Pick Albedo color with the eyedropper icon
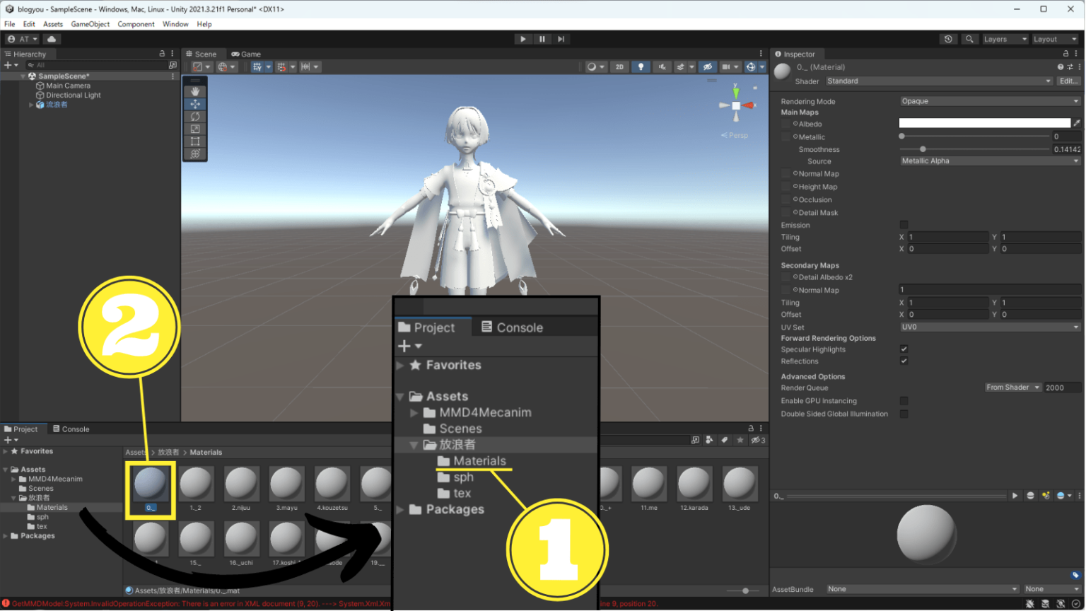Image resolution: width=1086 pixels, height=611 pixels. pos(1077,123)
